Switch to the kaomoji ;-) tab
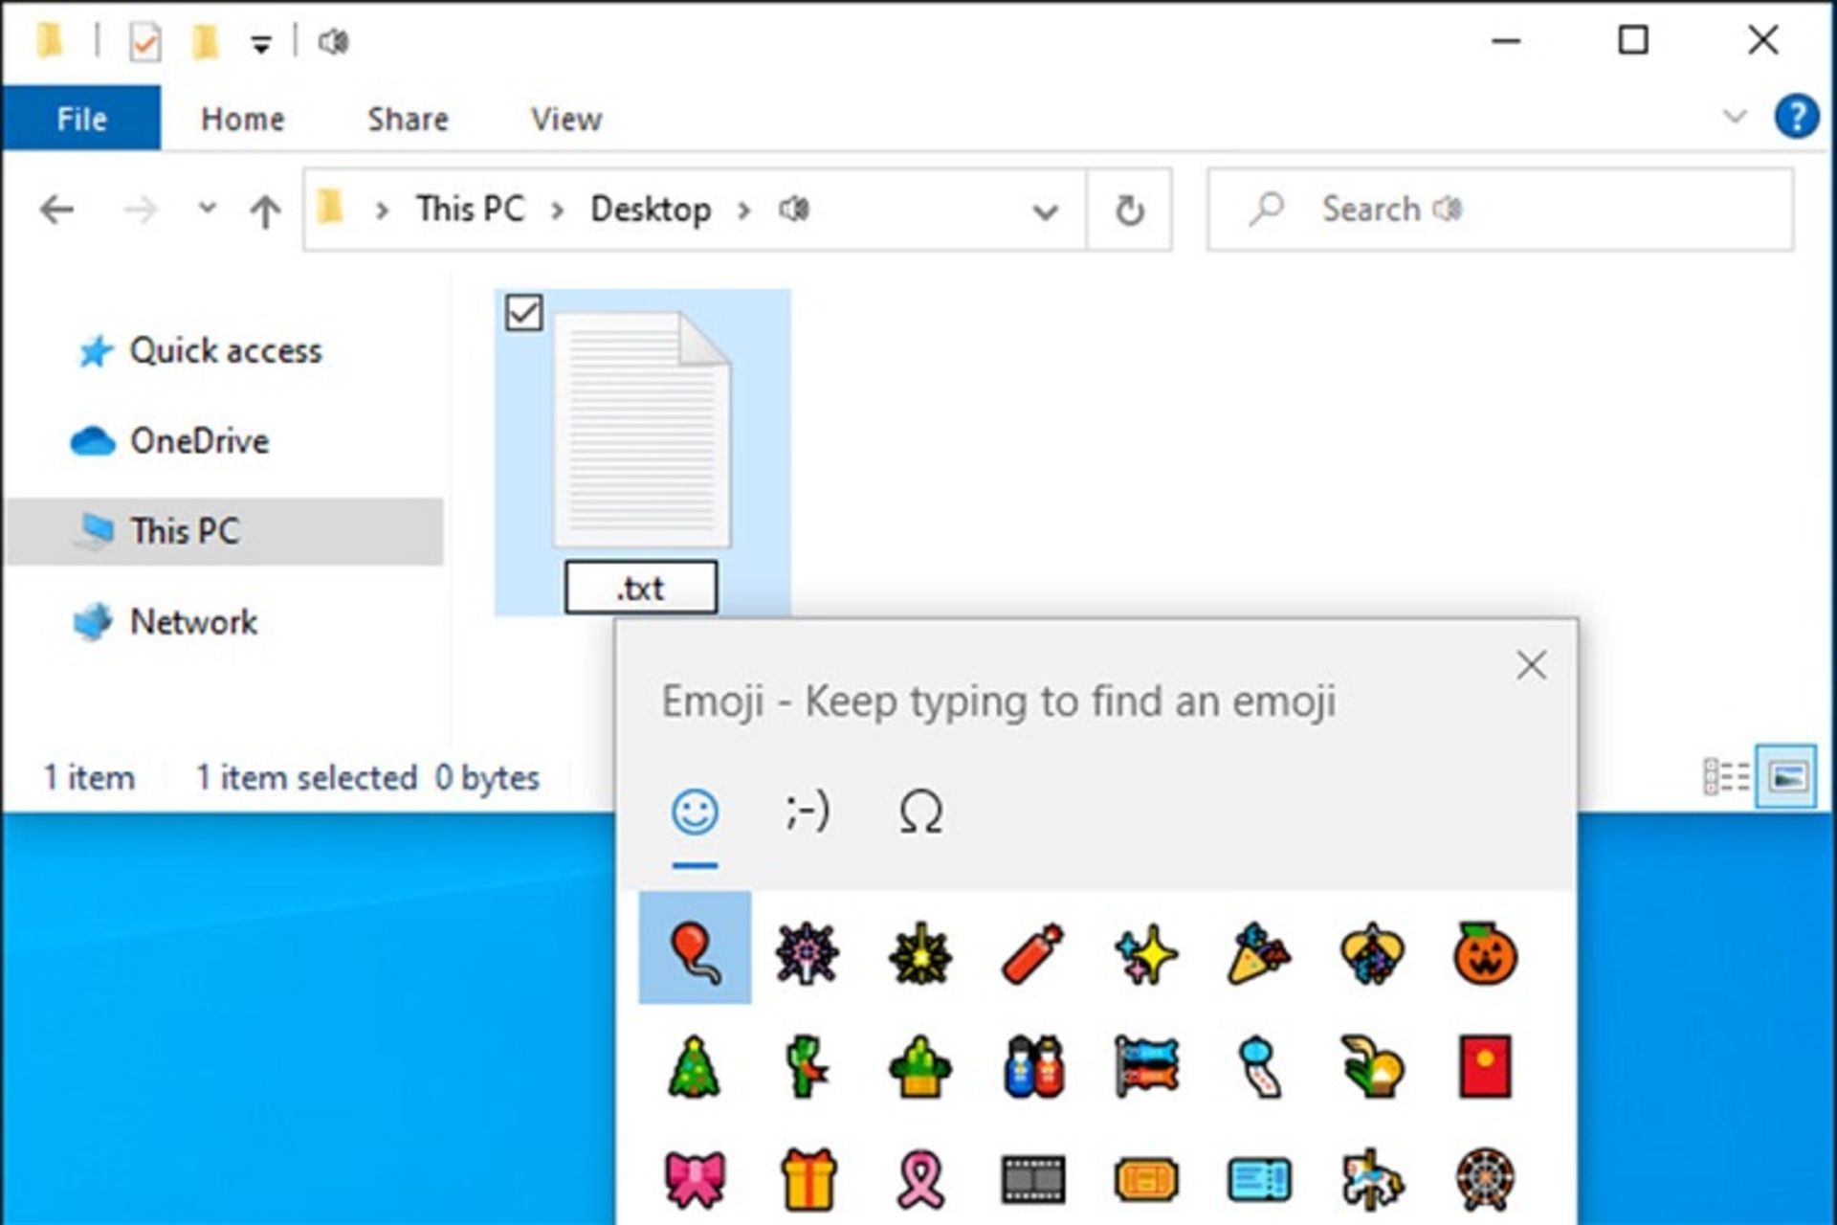This screenshot has width=1837, height=1225. pos(808,813)
